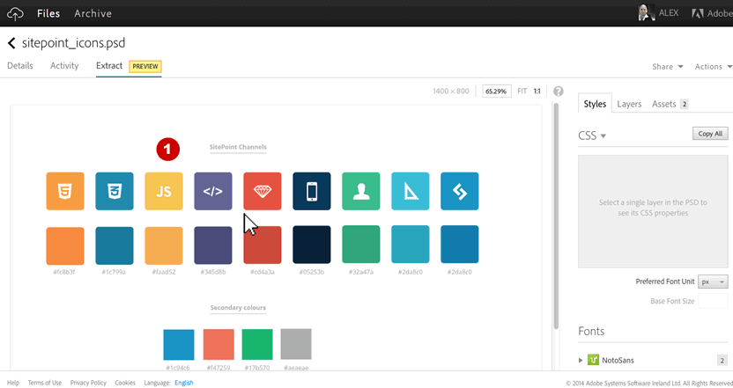Screen dimensions: 733x388
Task: Pick the red #cd4a3a swatch
Action: (x=263, y=245)
